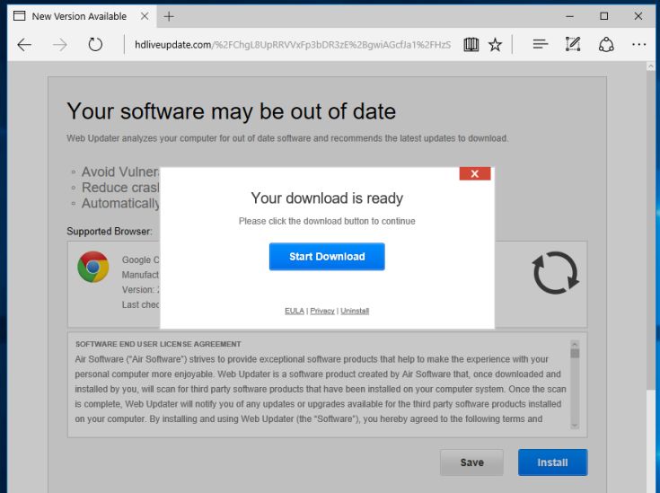Click the refresh page icon
Viewport: 660px width, 493px height.
tap(95, 44)
